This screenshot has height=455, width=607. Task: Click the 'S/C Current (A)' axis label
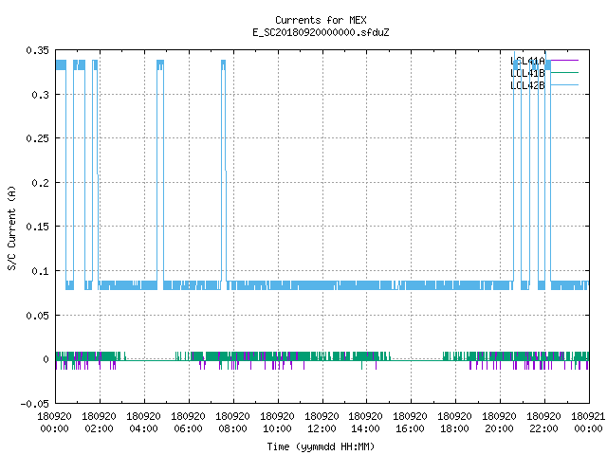tap(11, 227)
